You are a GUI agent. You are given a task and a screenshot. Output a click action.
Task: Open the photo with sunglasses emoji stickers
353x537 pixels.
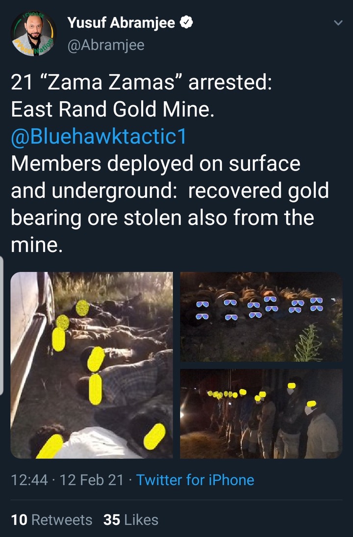(261, 317)
